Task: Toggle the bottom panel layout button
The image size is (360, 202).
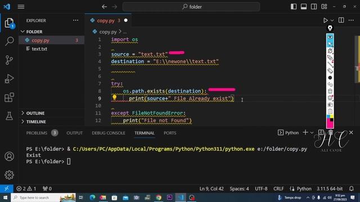Action: 304,7
